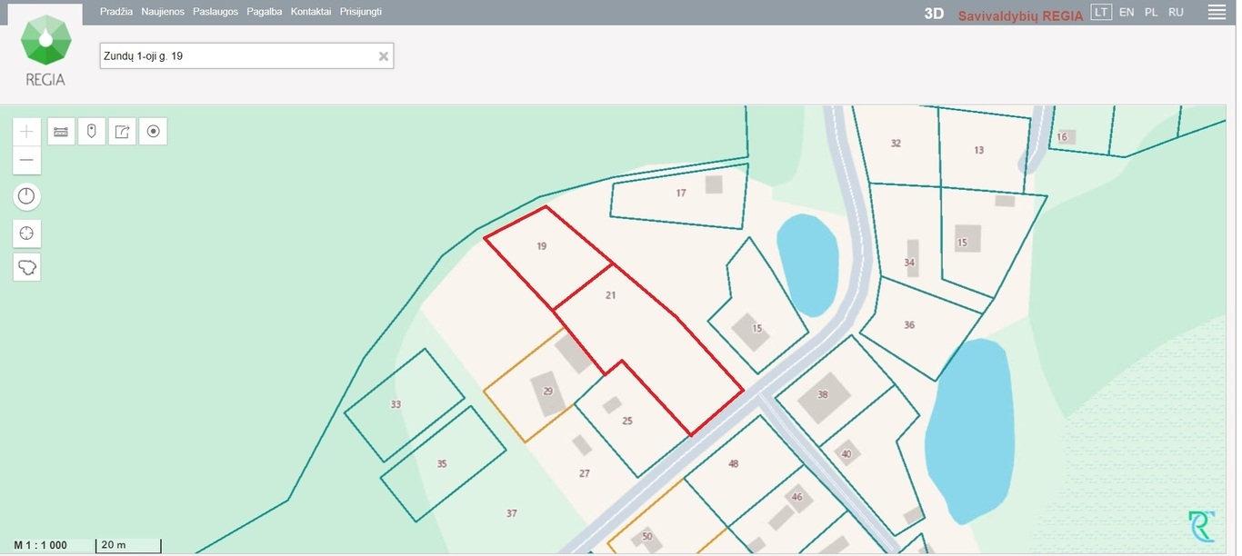The image size is (1242, 556).
Task: Click the R logo on the map corner
Action: 1201,527
